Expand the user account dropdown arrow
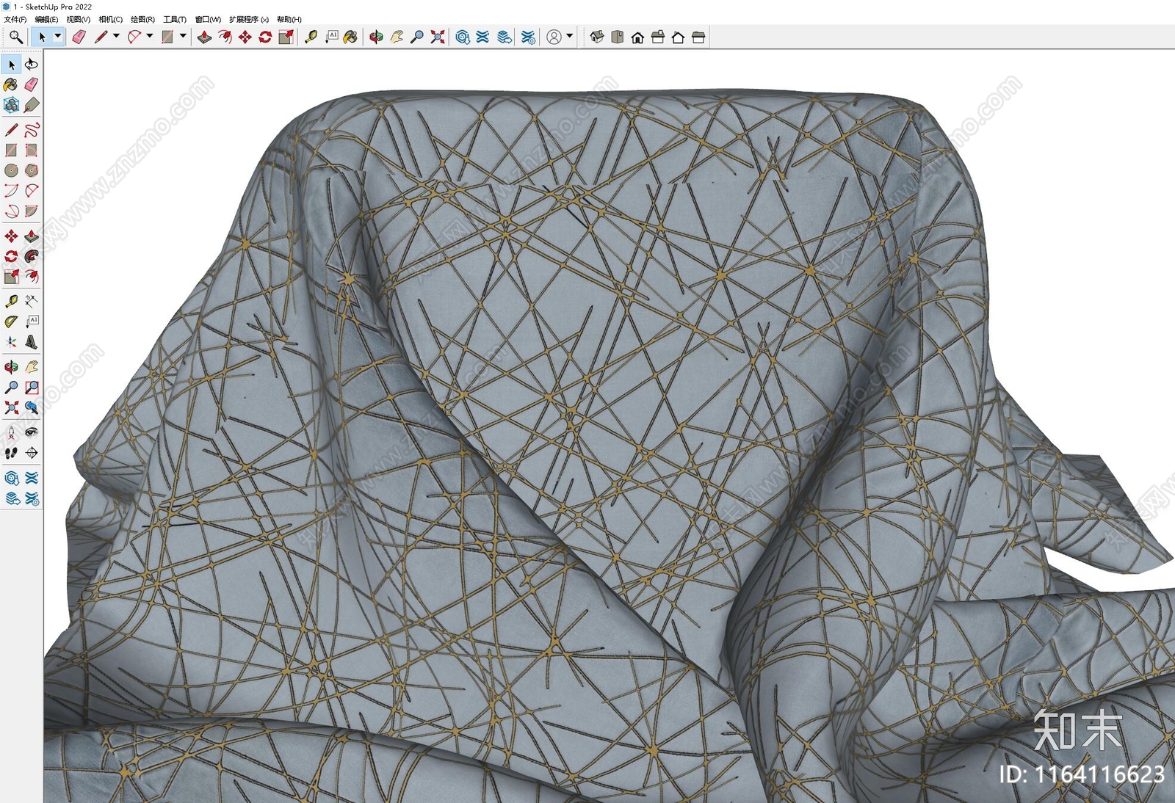The height and width of the screenshot is (803, 1175). coord(570,37)
